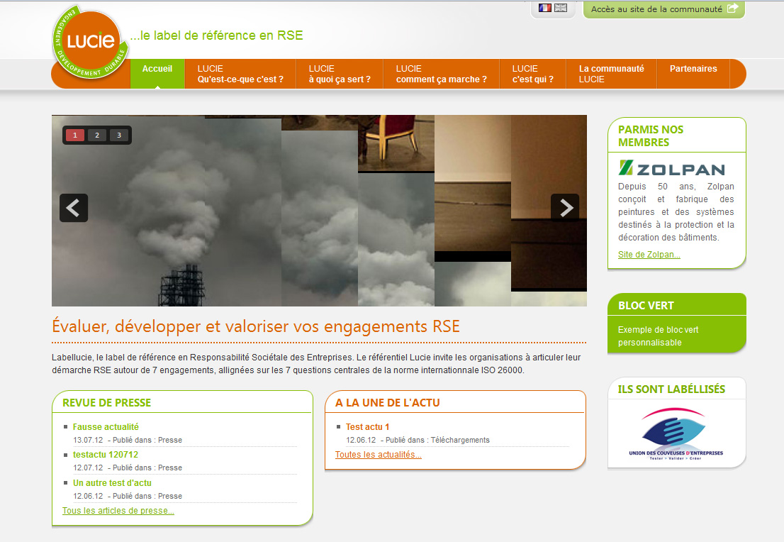This screenshot has width=784, height=542.
Task: Open the Partenaires menu item
Action: 693,69
